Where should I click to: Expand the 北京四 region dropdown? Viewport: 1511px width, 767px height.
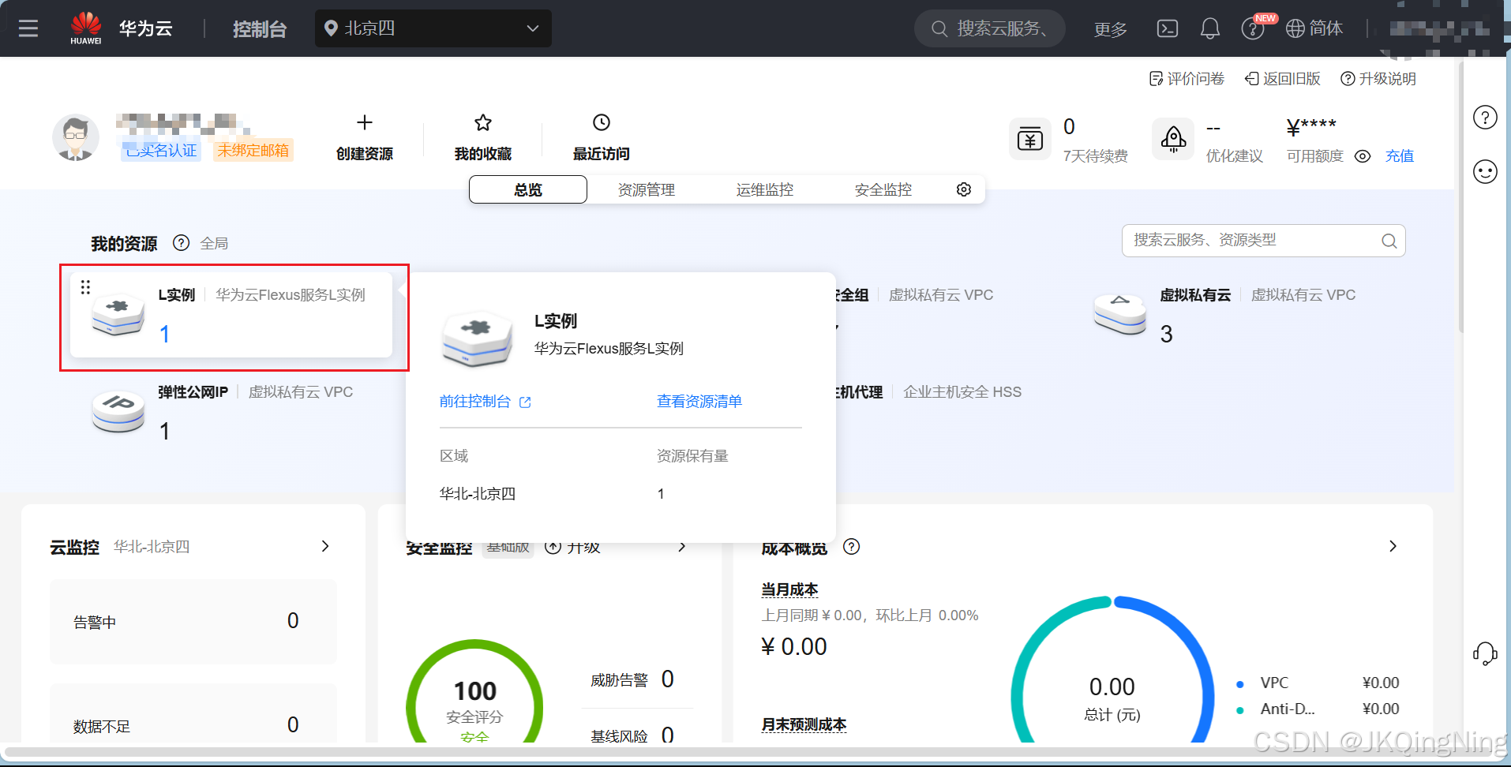[x=433, y=28]
